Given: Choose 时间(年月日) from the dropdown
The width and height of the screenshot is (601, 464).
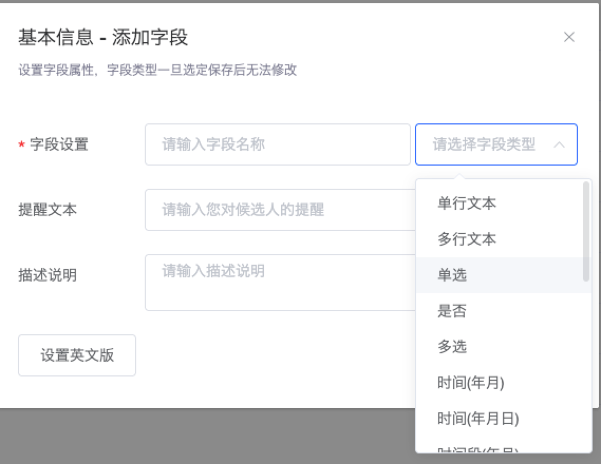Looking at the screenshot, I should pos(478,419).
